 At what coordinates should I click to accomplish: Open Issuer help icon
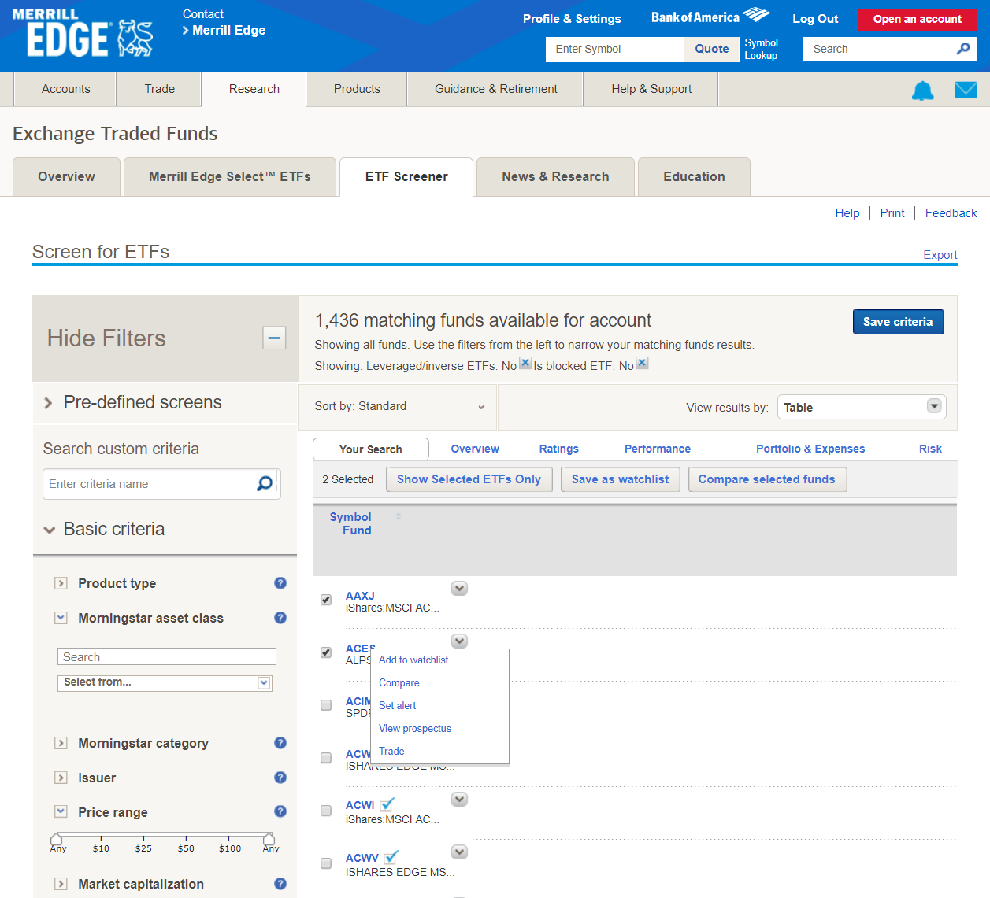[280, 778]
